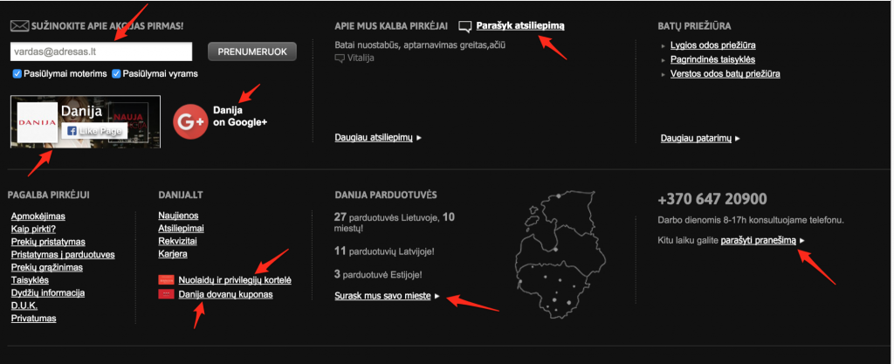Click the gift coupon icon
This screenshot has height=364, width=894.
pos(165,295)
